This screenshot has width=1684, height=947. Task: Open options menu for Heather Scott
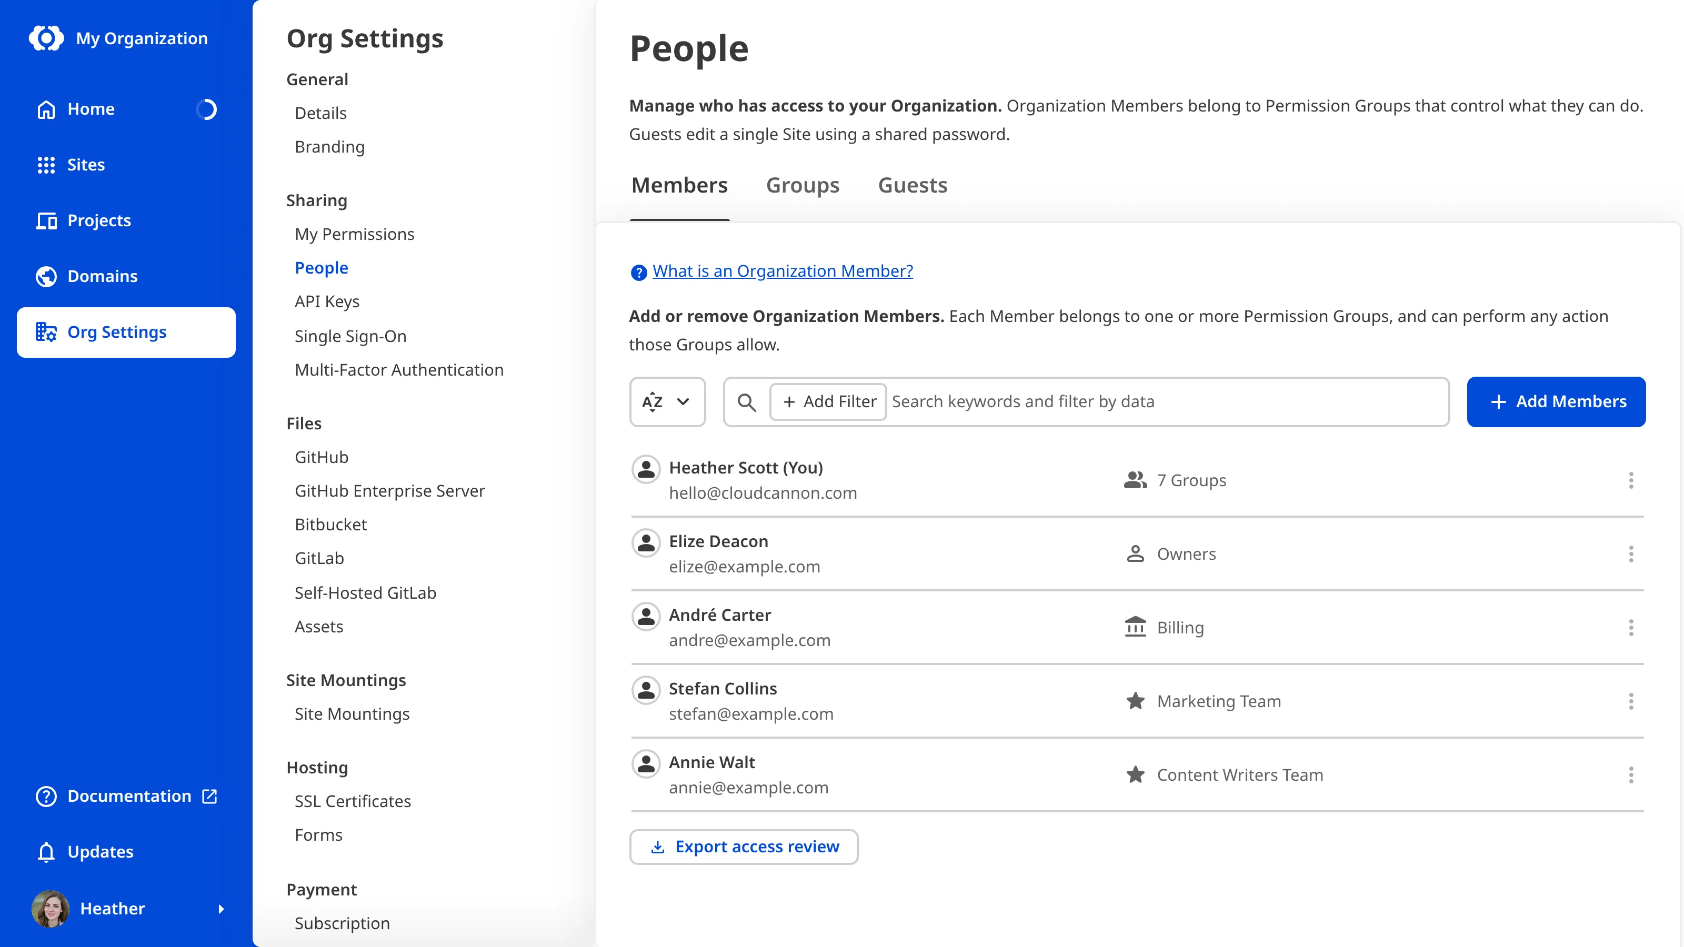pos(1630,480)
